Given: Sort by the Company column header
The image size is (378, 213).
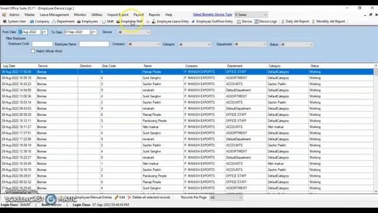Looking at the screenshot, I should tap(204, 66).
